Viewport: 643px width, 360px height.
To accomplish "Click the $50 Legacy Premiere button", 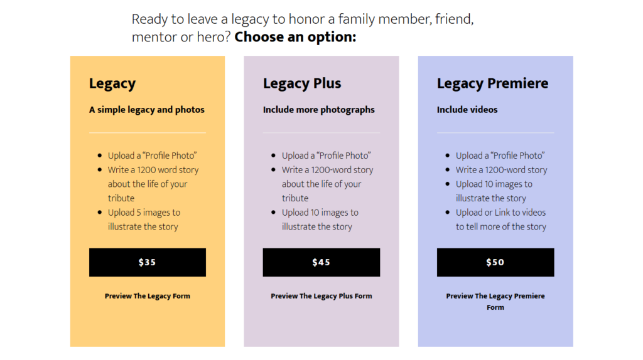I will [495, 262].
